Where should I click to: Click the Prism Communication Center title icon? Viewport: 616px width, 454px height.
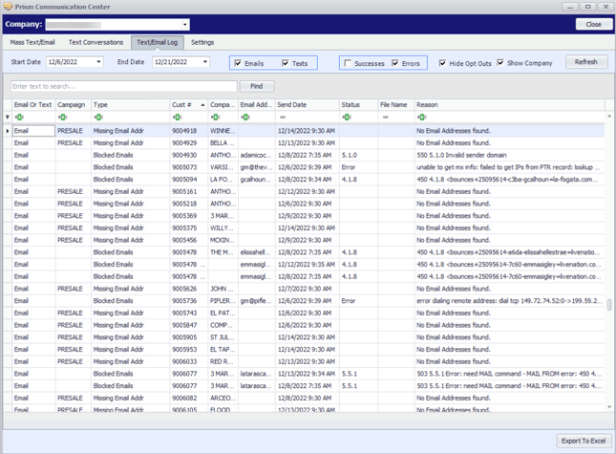[8, 7]
